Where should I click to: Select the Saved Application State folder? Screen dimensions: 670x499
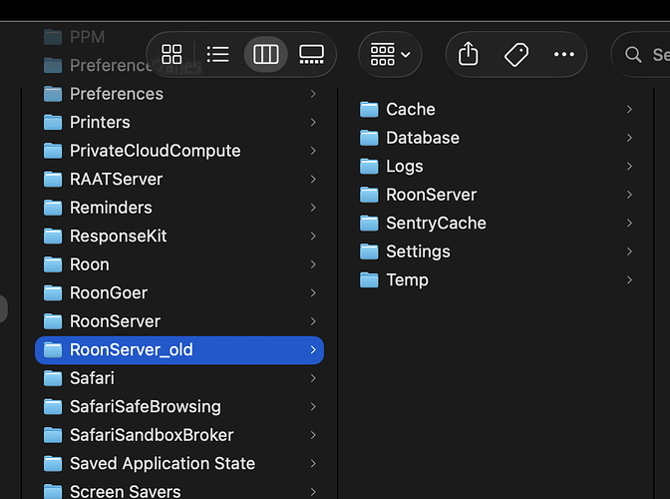[162, 464]
